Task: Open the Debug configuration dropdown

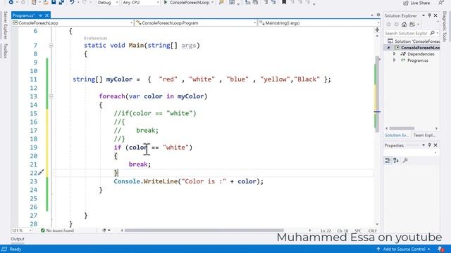Action: [108, 3]
